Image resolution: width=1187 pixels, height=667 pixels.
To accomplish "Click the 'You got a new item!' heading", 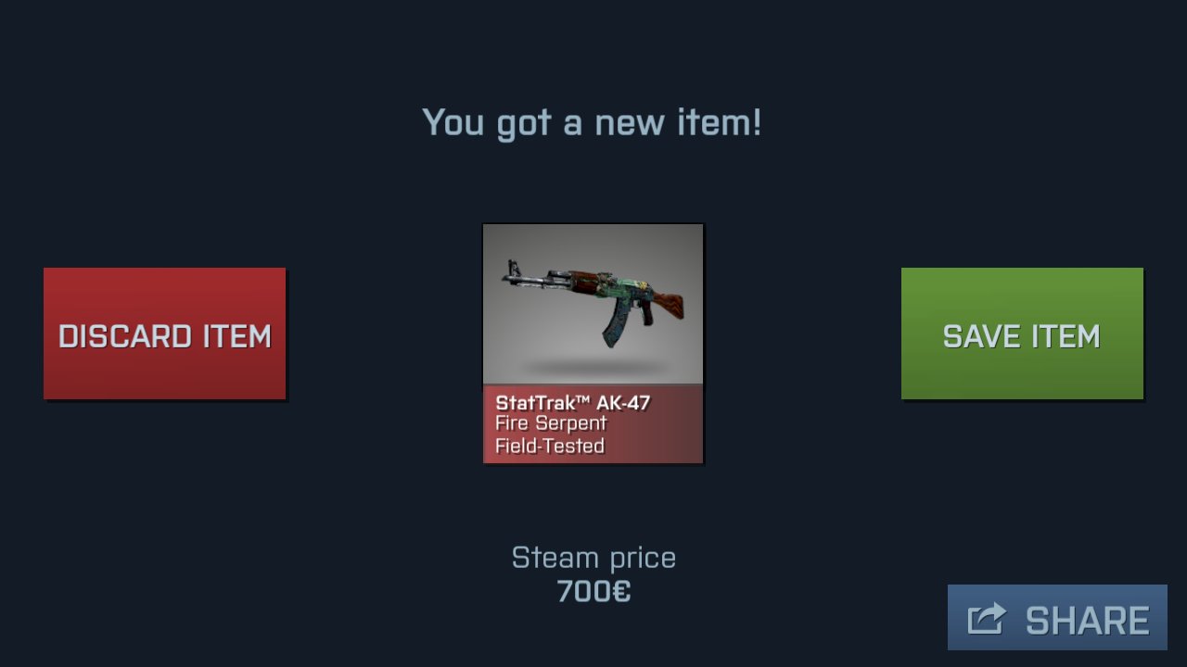I will coord(592,122).
